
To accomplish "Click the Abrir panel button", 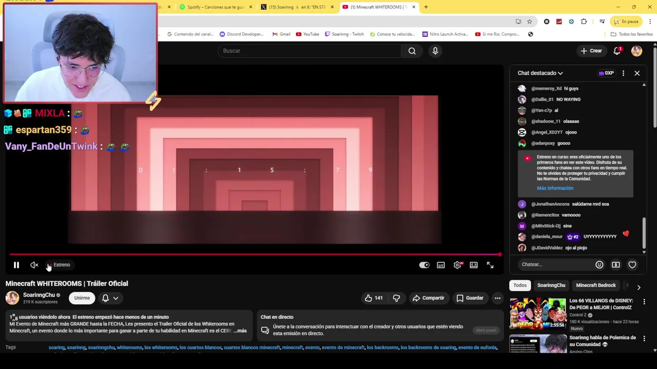I will tap(486, 330).
